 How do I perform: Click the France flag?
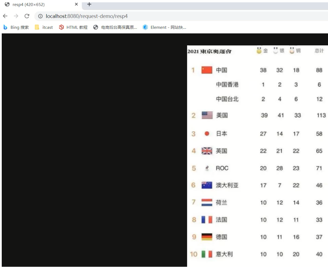[x=207, y=220]
